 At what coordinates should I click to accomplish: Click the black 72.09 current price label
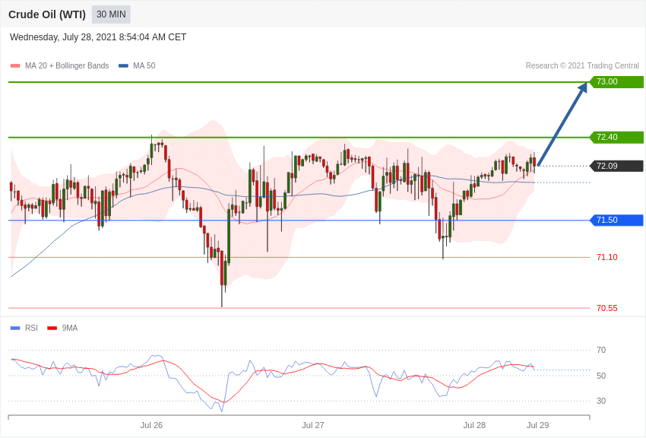tap(617, 166)
